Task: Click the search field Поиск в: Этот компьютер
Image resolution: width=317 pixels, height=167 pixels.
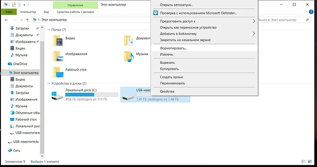Action: (x=283, y=20)
